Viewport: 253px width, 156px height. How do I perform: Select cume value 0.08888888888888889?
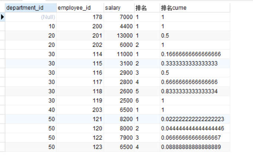(x=195, y=147)
